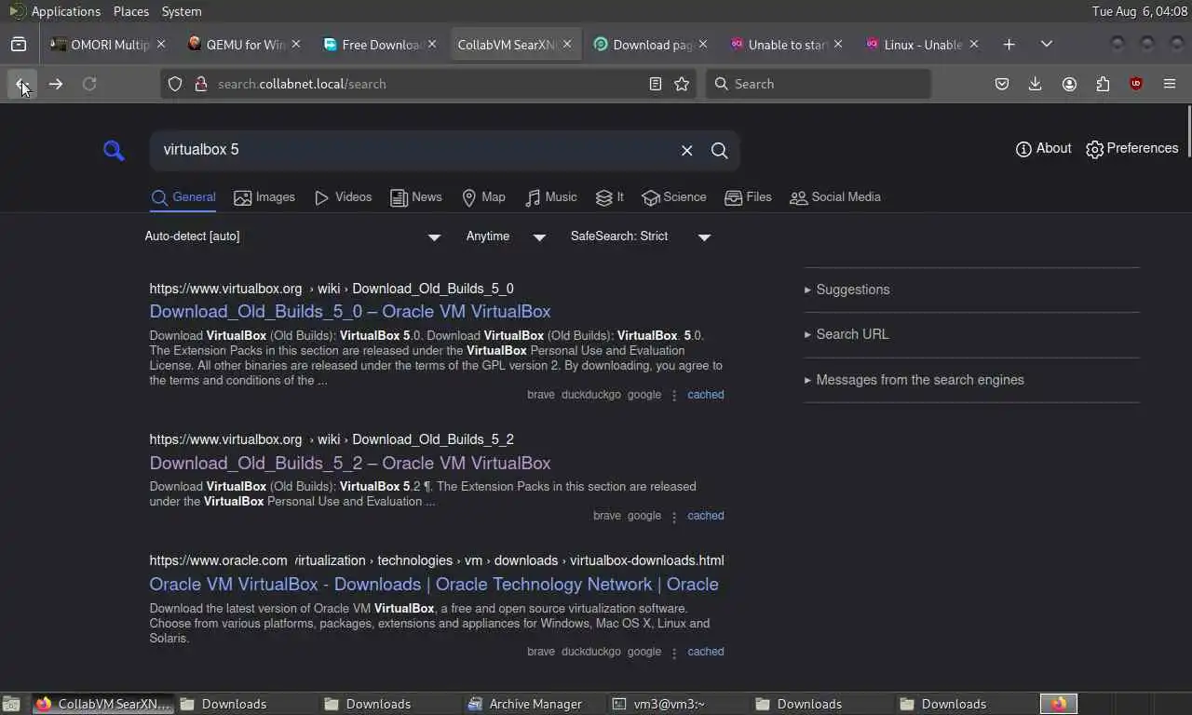Open SearXNG Preferences

click(x=1131, y=149)
